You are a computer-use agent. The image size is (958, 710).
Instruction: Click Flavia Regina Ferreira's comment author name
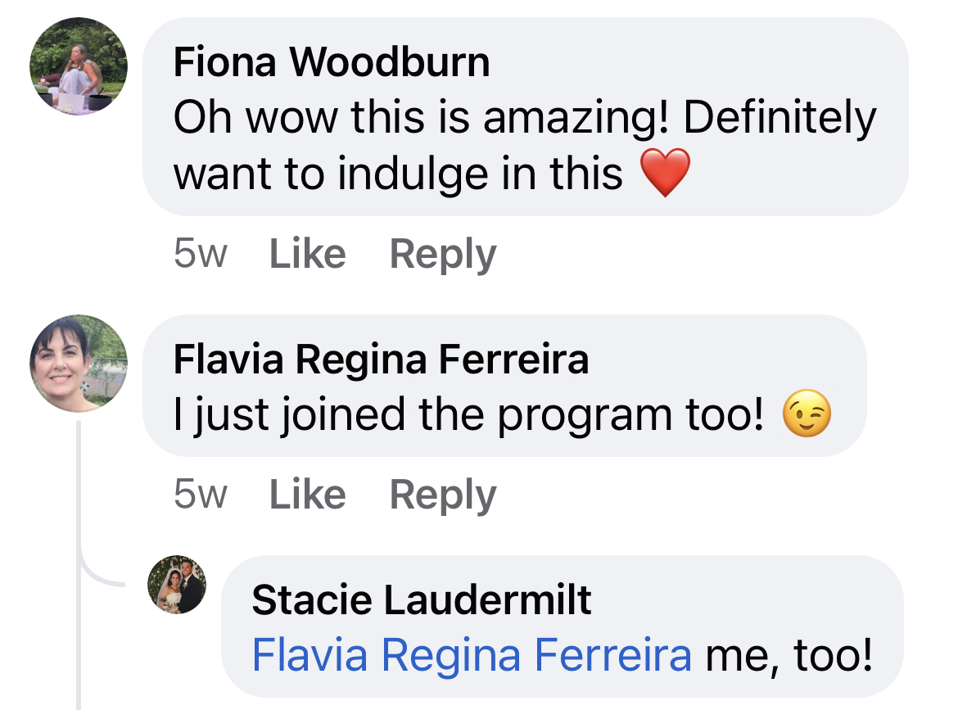click(x=381, y=360)
